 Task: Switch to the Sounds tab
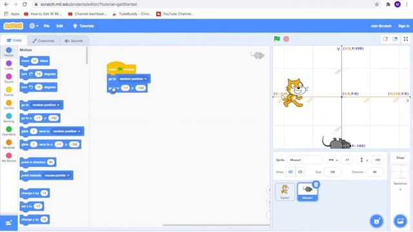click(x=74, y=41)
